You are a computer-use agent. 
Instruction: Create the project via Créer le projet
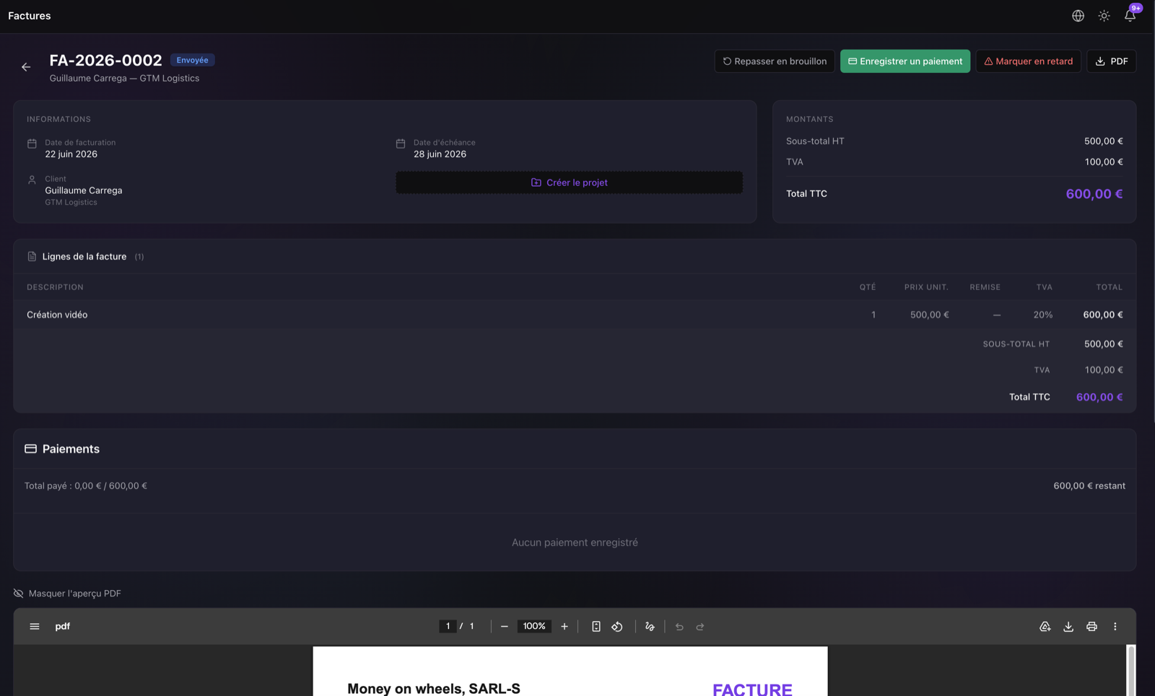click(x=569, y=182)
